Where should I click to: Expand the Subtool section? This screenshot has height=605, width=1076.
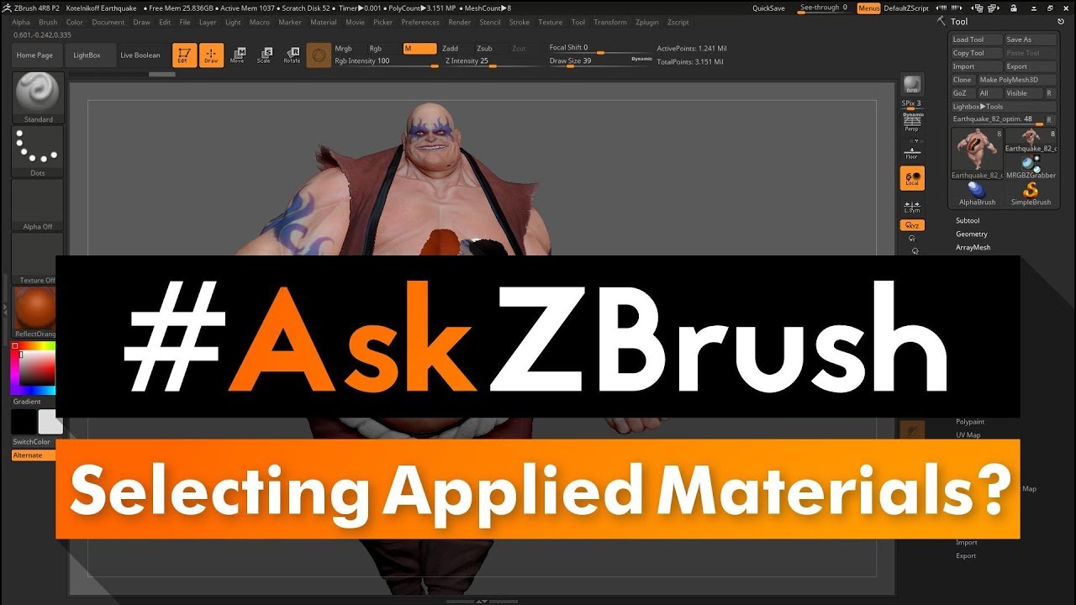click(x=968, y=221)
